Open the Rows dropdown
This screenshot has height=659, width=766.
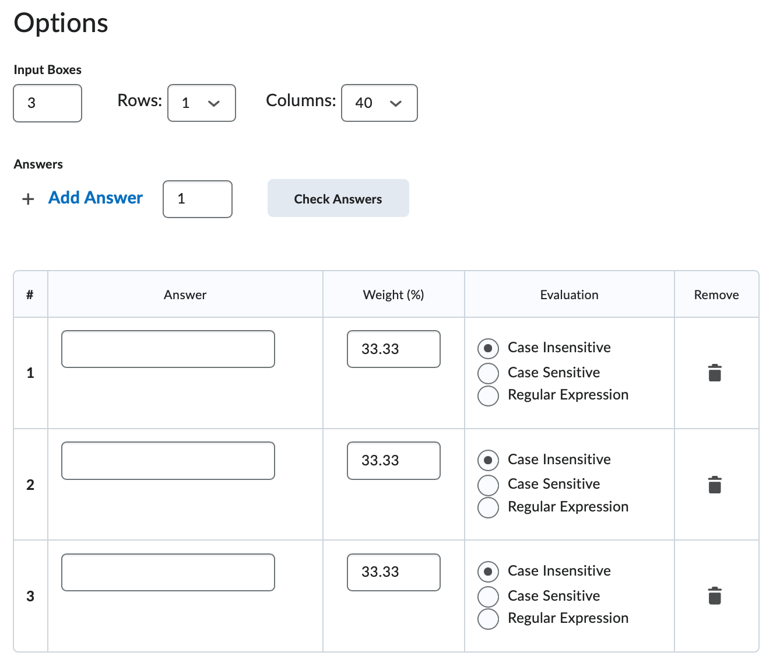(x=202, y=103)
